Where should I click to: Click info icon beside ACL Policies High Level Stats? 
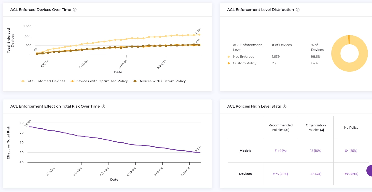click(x=284, y=107)
